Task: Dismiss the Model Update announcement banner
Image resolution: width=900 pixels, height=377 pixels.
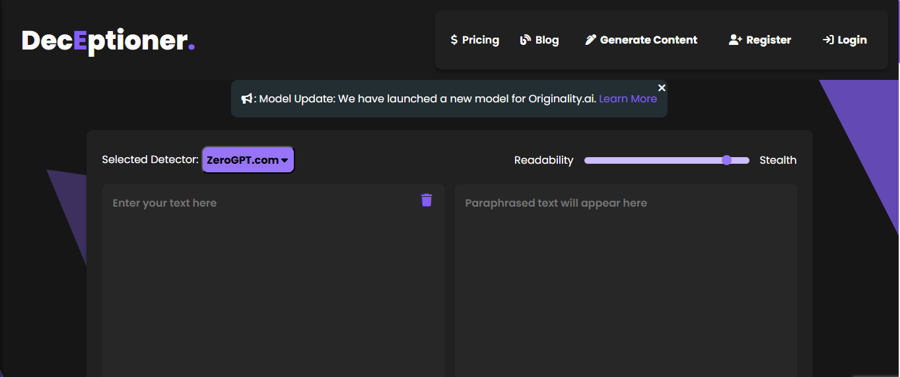Action: [x=662, y=88]
